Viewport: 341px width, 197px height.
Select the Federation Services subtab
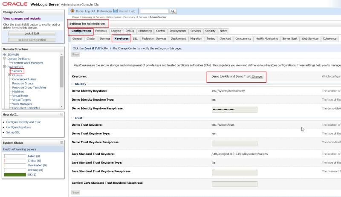point(154,39)
